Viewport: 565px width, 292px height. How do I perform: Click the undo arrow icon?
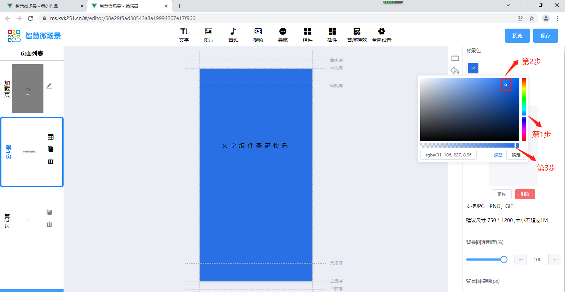point(455,71)
